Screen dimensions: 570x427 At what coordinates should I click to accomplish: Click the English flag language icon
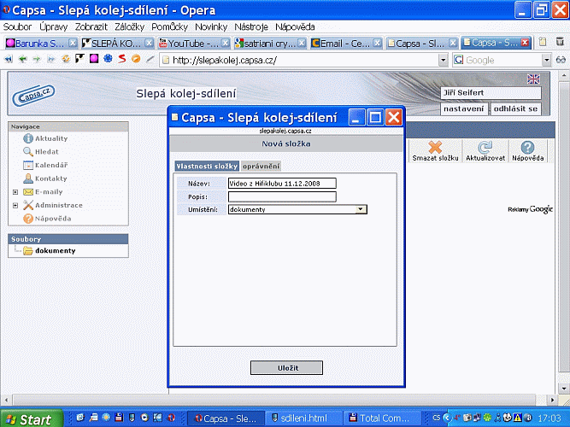coord(533,79)
